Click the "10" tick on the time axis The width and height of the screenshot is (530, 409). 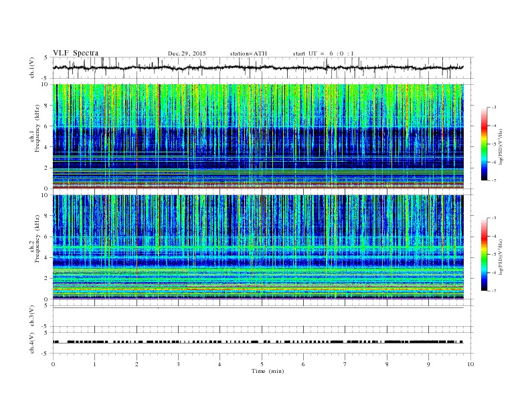(470, 364)
